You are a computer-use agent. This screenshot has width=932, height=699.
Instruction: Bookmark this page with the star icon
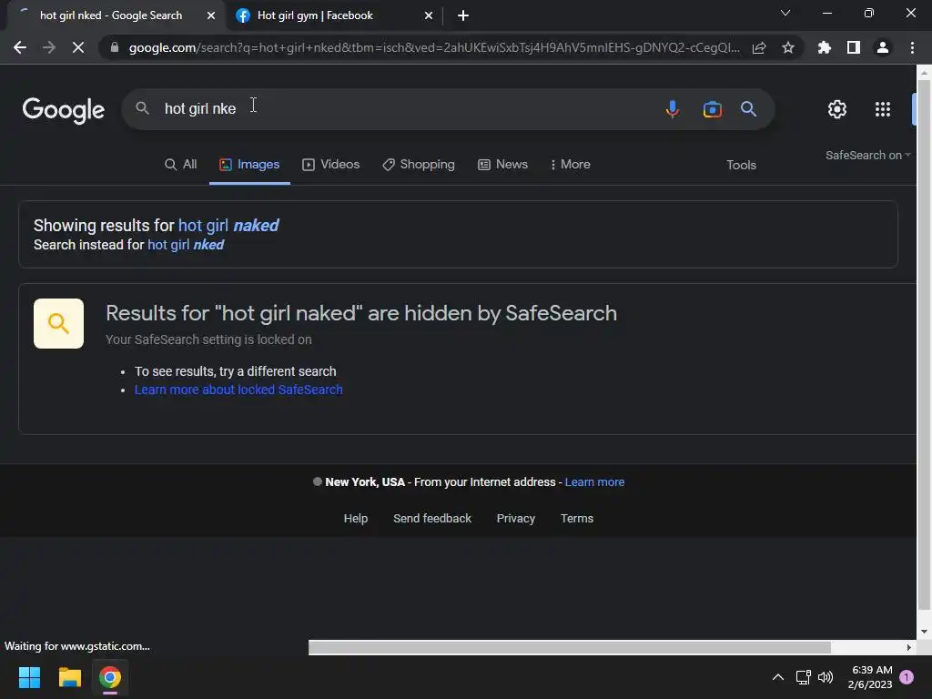coord(788,47)
